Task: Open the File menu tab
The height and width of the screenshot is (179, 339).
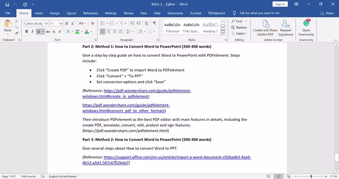Action: tap(8, 13)
